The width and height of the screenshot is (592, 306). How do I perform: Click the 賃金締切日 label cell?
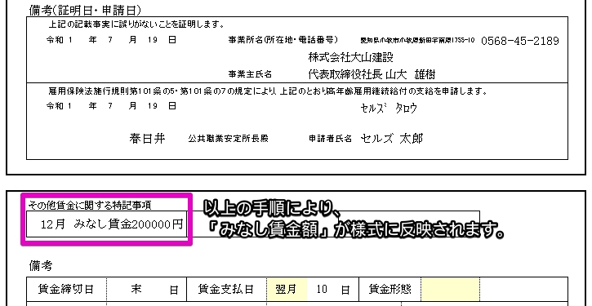[x=66, y=290]
